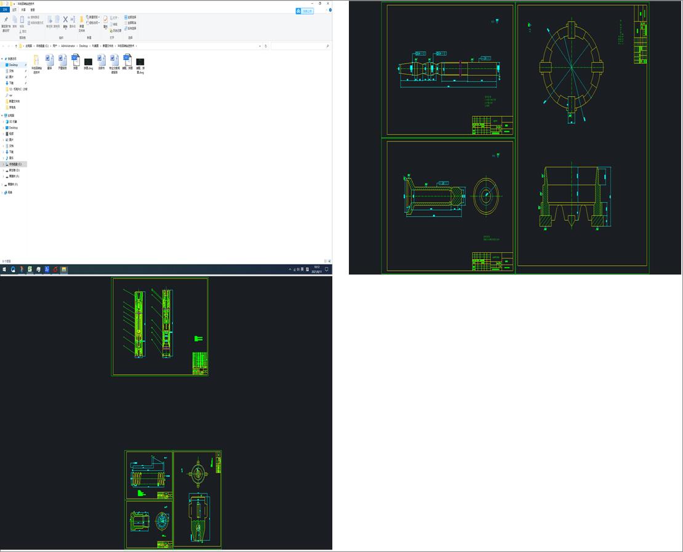Open the green S app on taskbar
The height and width of the screenshot is (552, 683).
(30, 270)
